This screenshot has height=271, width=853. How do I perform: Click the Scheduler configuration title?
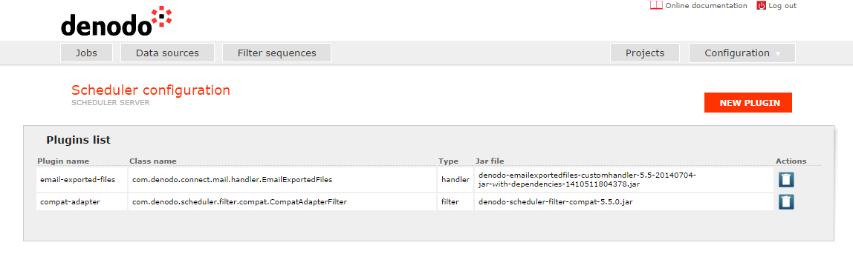[151, 90]
